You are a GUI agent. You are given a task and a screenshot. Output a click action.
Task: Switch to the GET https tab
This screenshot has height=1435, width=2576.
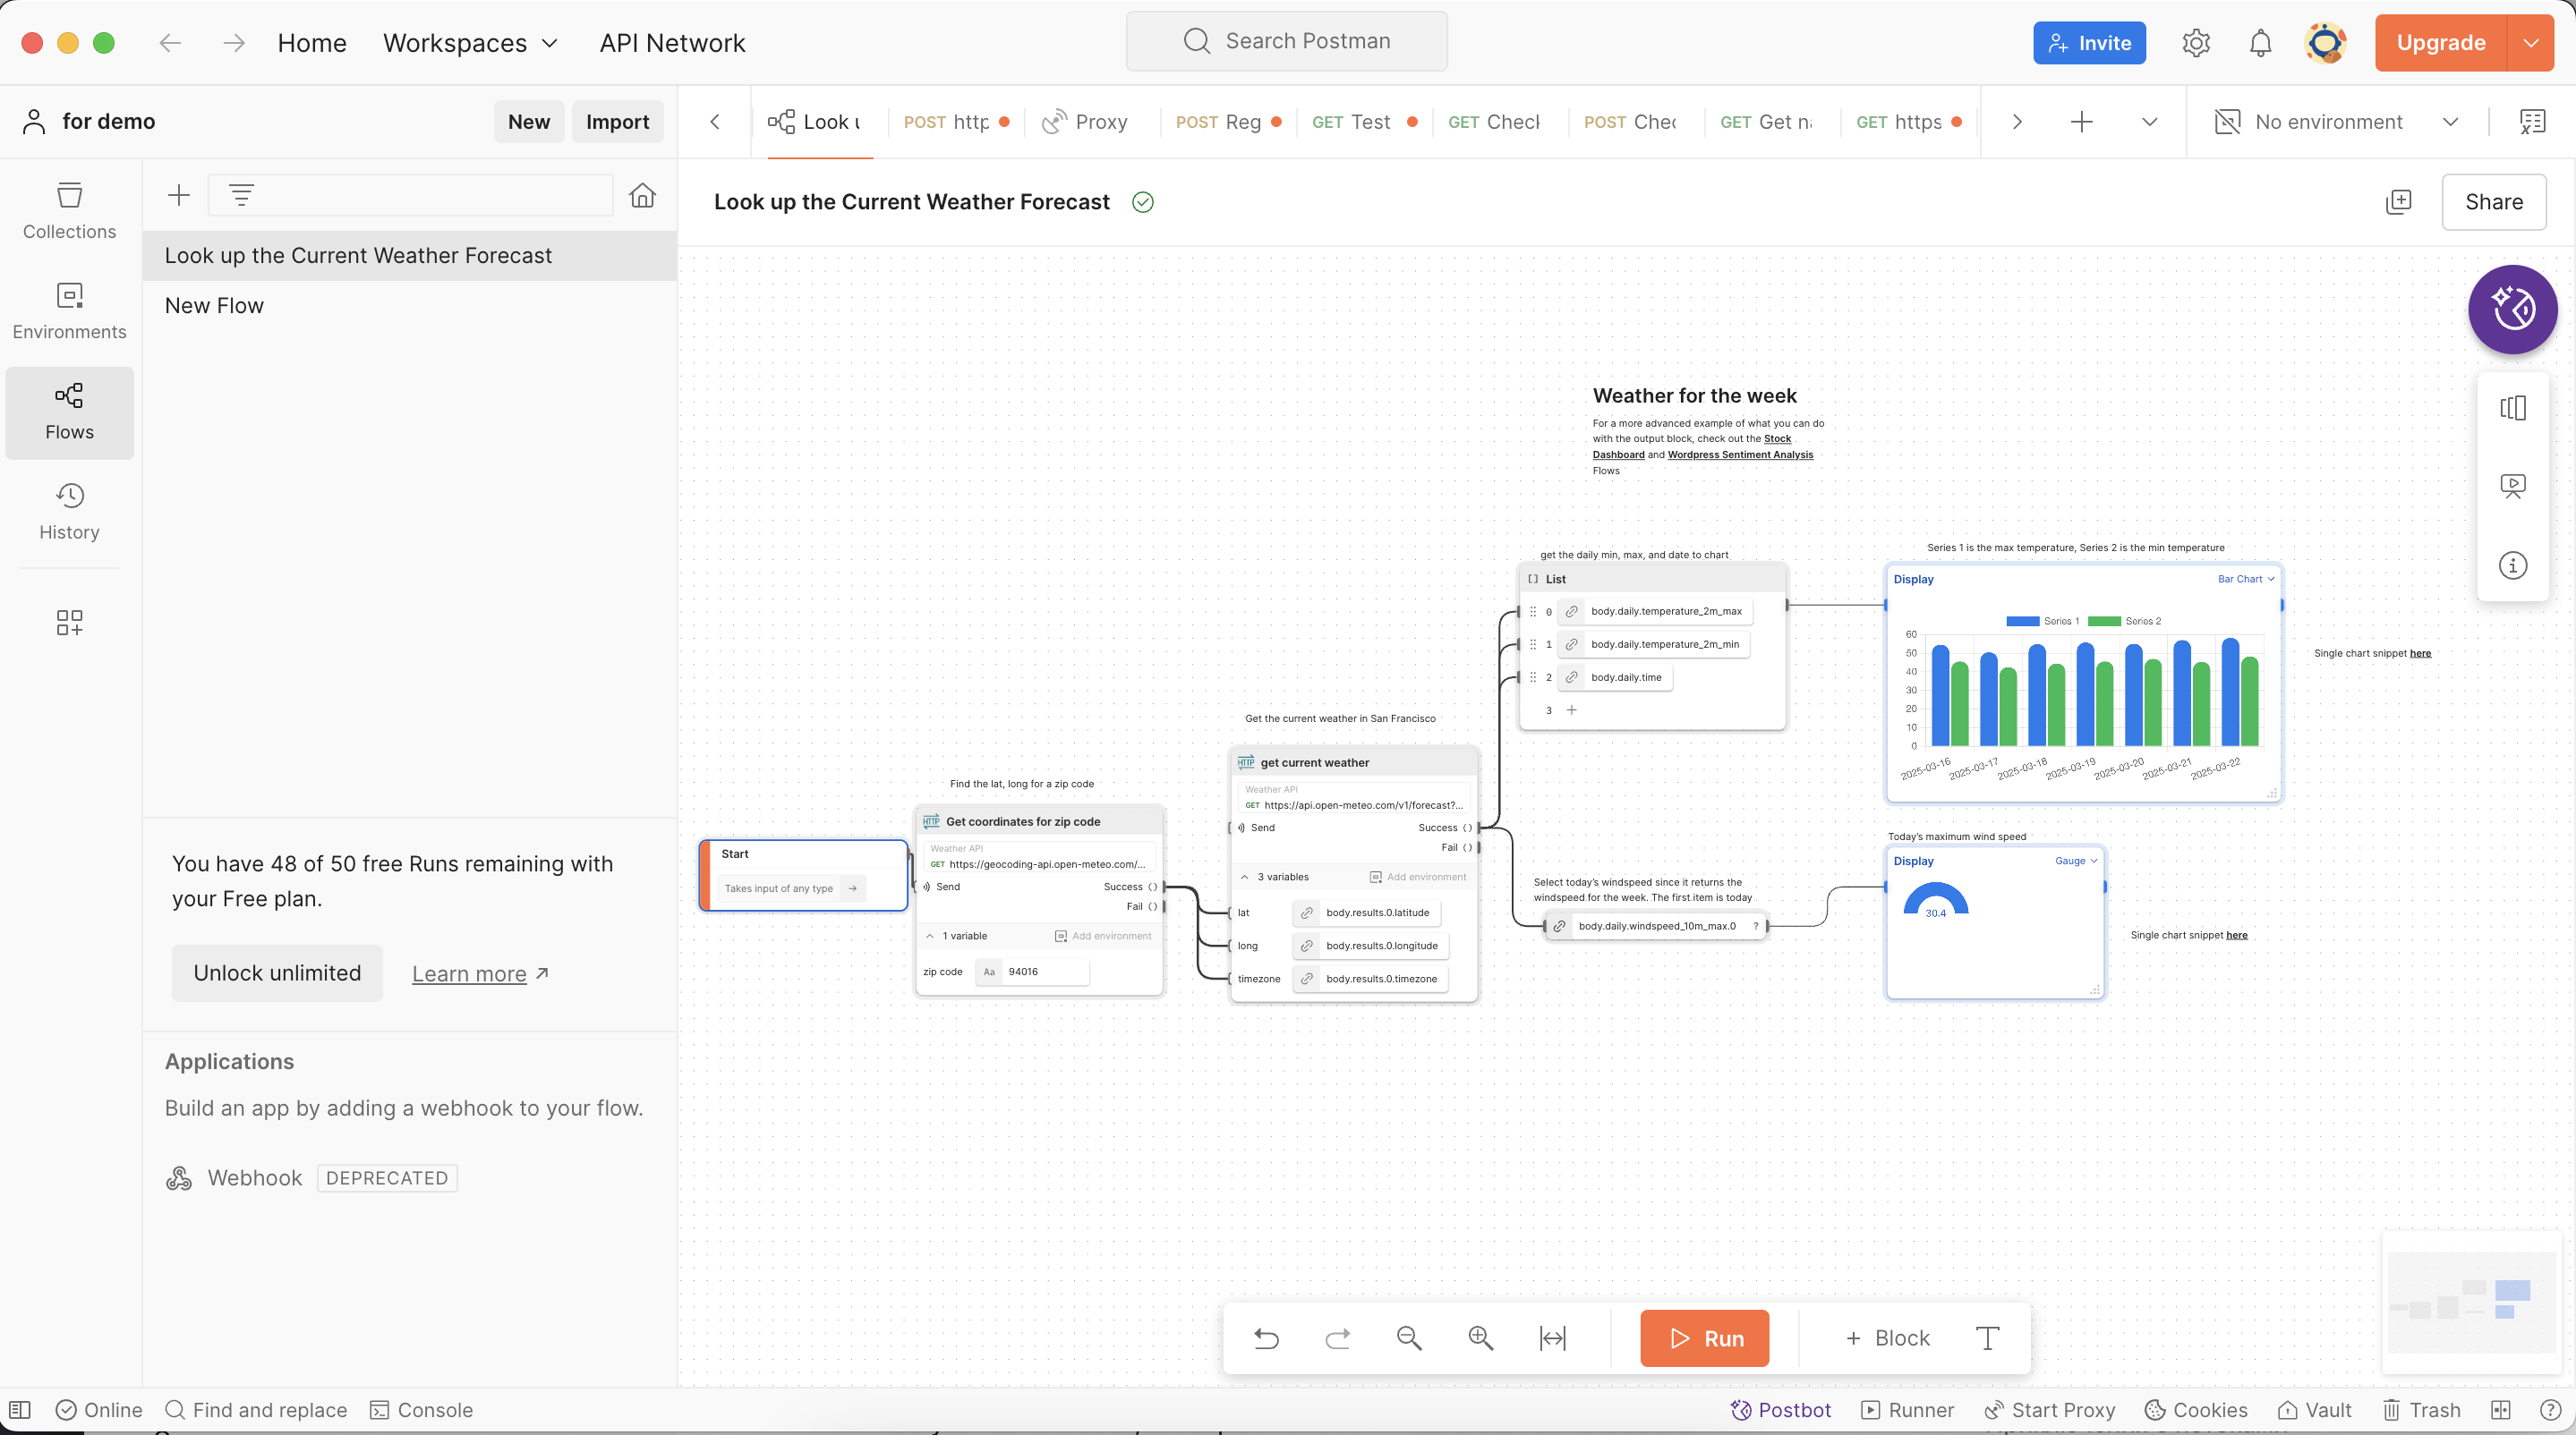[x=1908, y=122]
